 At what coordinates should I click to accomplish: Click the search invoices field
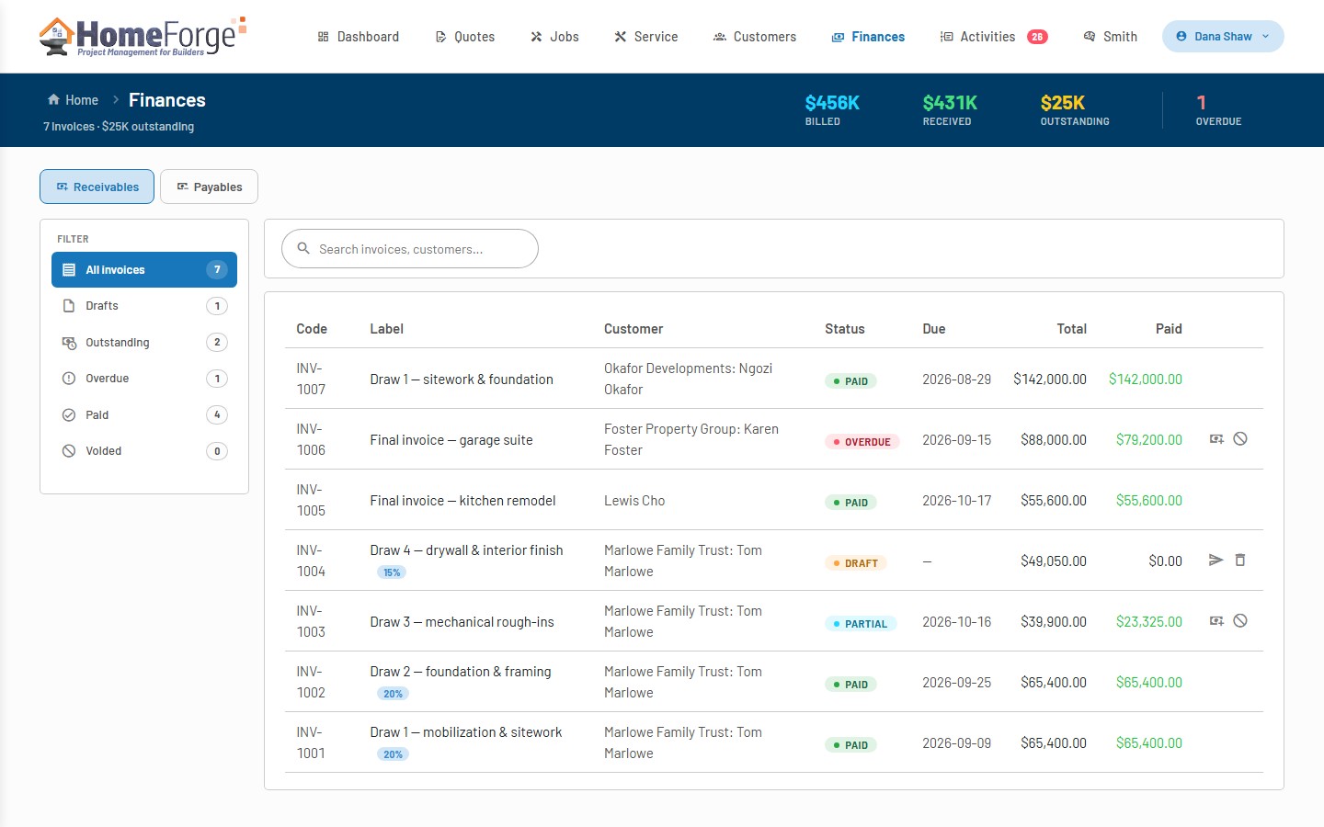410,249
